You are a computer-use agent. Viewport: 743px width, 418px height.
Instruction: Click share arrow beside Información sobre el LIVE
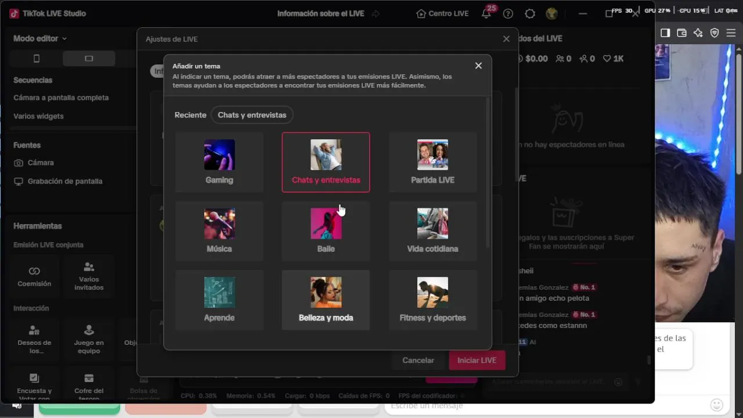(376, 13)
